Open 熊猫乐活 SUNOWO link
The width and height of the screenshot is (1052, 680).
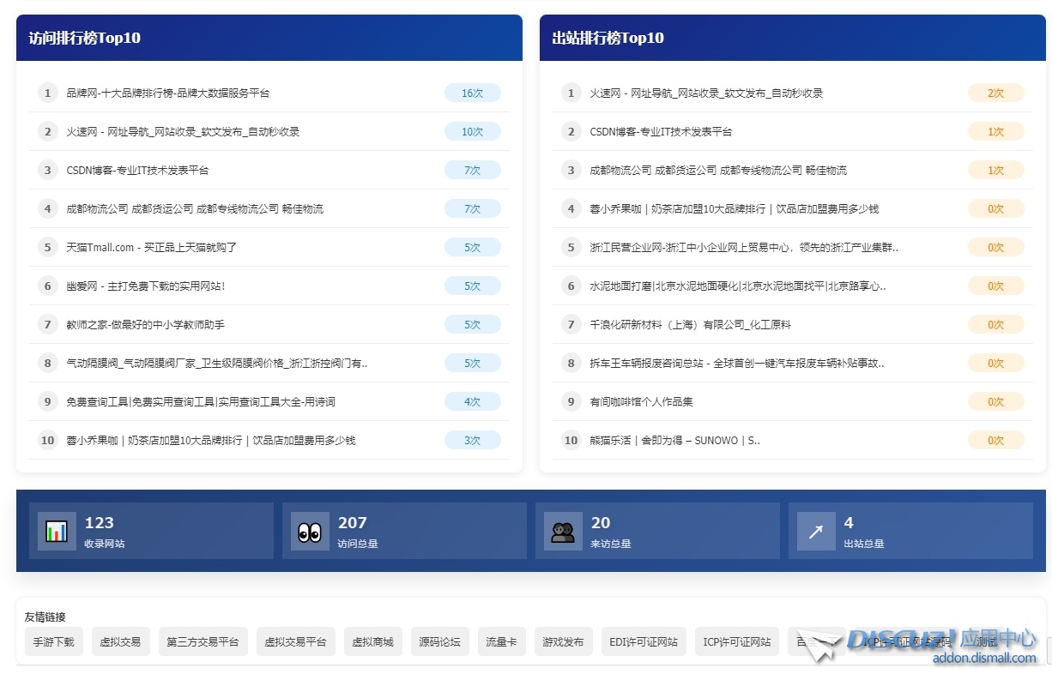674,440
